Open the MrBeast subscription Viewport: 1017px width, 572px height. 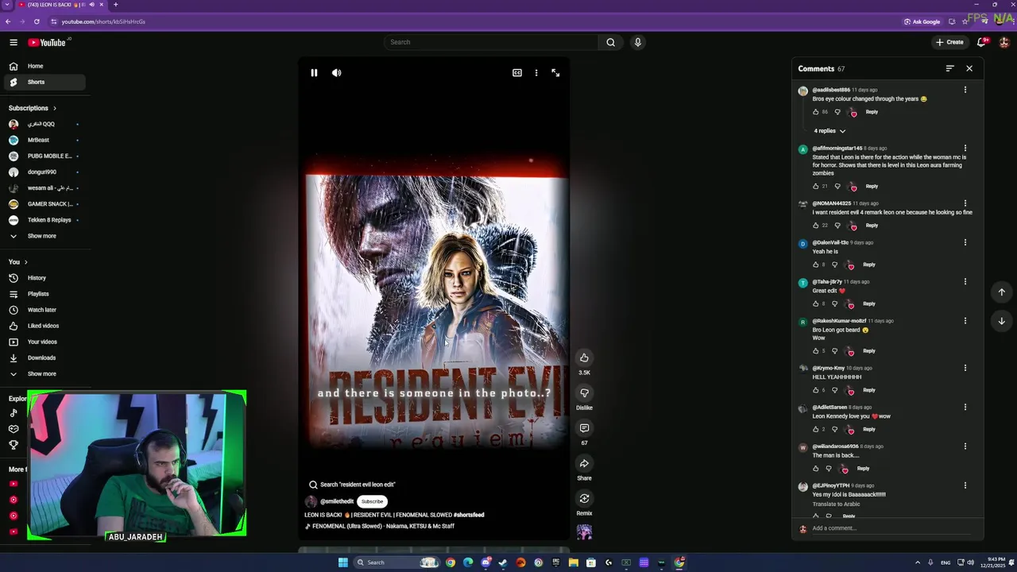pos(44,140)
